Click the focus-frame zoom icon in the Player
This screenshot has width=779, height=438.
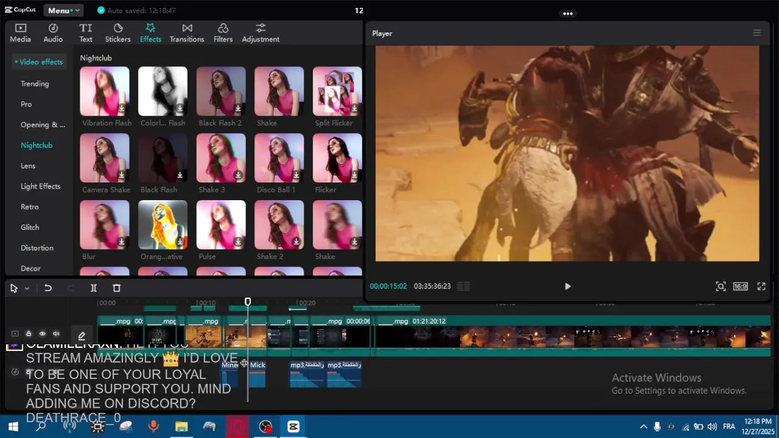[721, 287]
